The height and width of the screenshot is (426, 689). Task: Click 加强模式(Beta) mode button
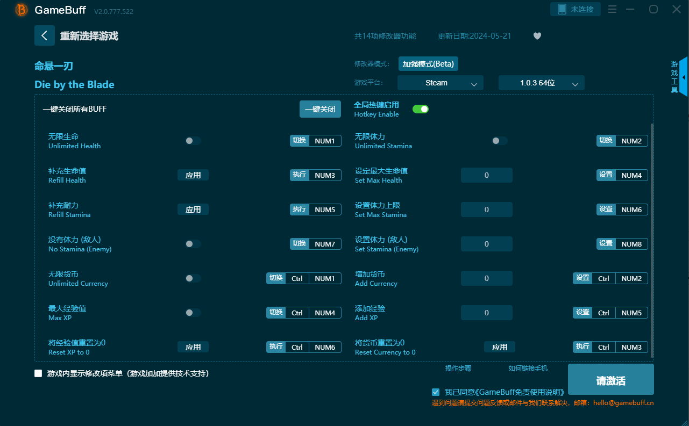click(x=428, y=64)
